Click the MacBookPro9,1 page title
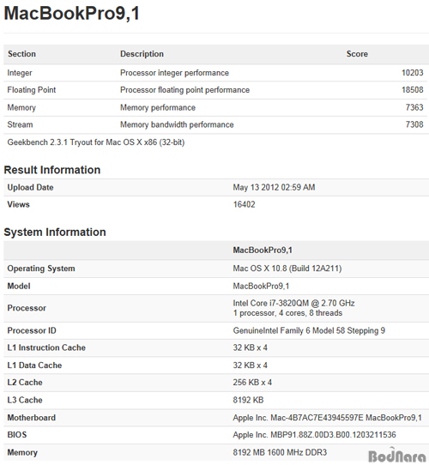The width and height of the screenshot is (429, 465). [x=71, y=14]
